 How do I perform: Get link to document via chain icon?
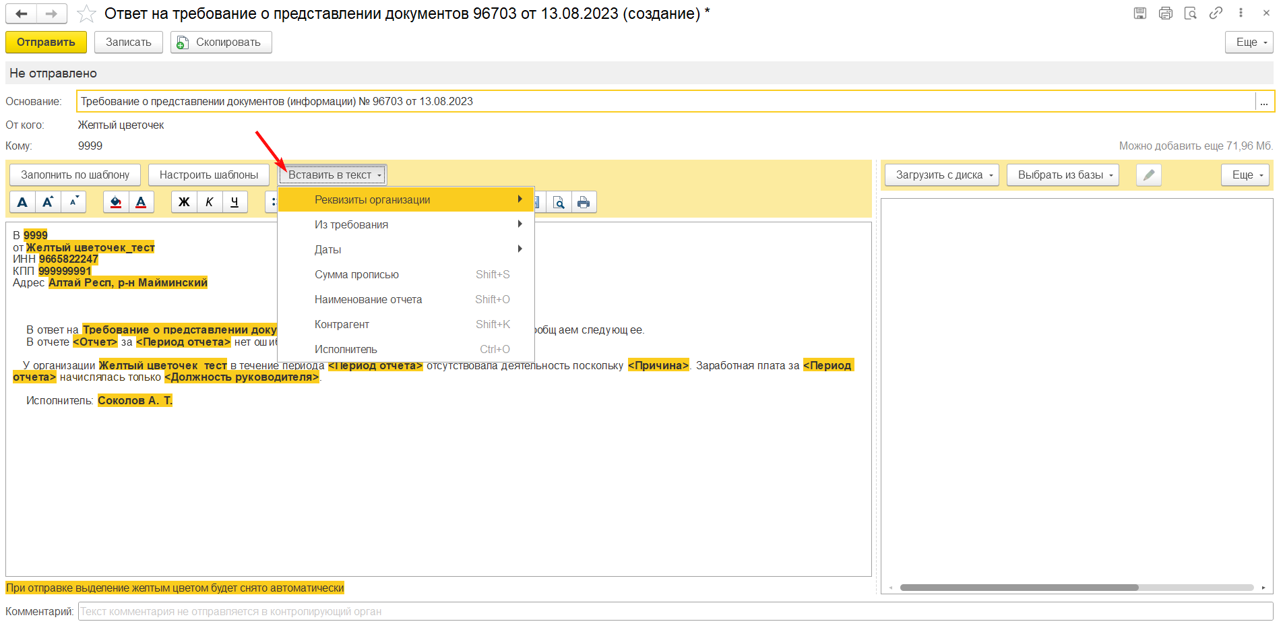click(x=1216, y=13)
